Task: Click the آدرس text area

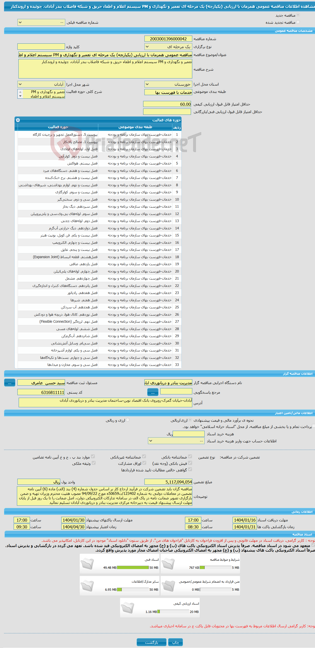Action: tap(105, 402)
